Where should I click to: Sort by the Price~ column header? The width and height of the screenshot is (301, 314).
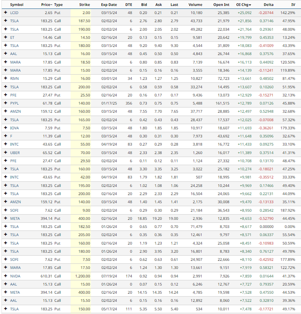tap(47, 4)
